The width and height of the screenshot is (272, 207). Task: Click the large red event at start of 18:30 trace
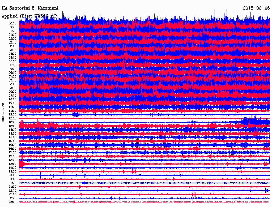point(22,164)
